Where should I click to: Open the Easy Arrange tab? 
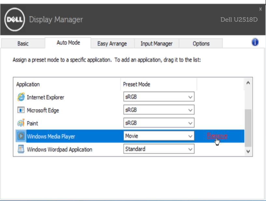pyautogui.click(x=112, y=44)
